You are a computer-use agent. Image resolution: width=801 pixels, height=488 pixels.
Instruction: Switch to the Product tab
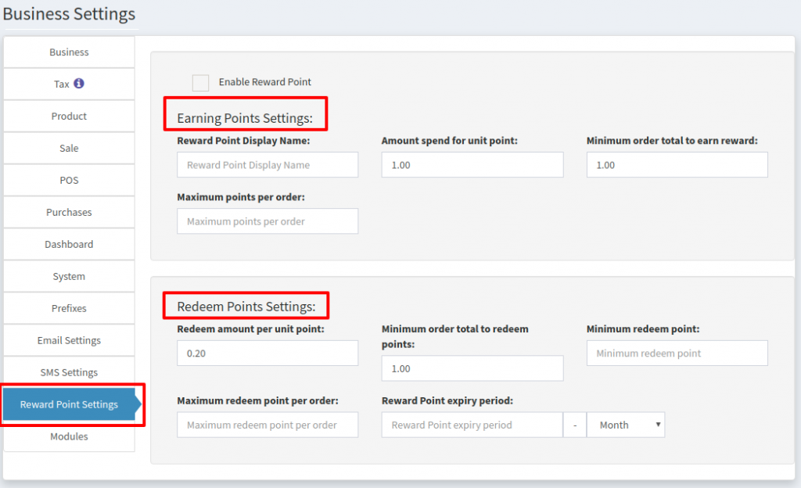69,116
